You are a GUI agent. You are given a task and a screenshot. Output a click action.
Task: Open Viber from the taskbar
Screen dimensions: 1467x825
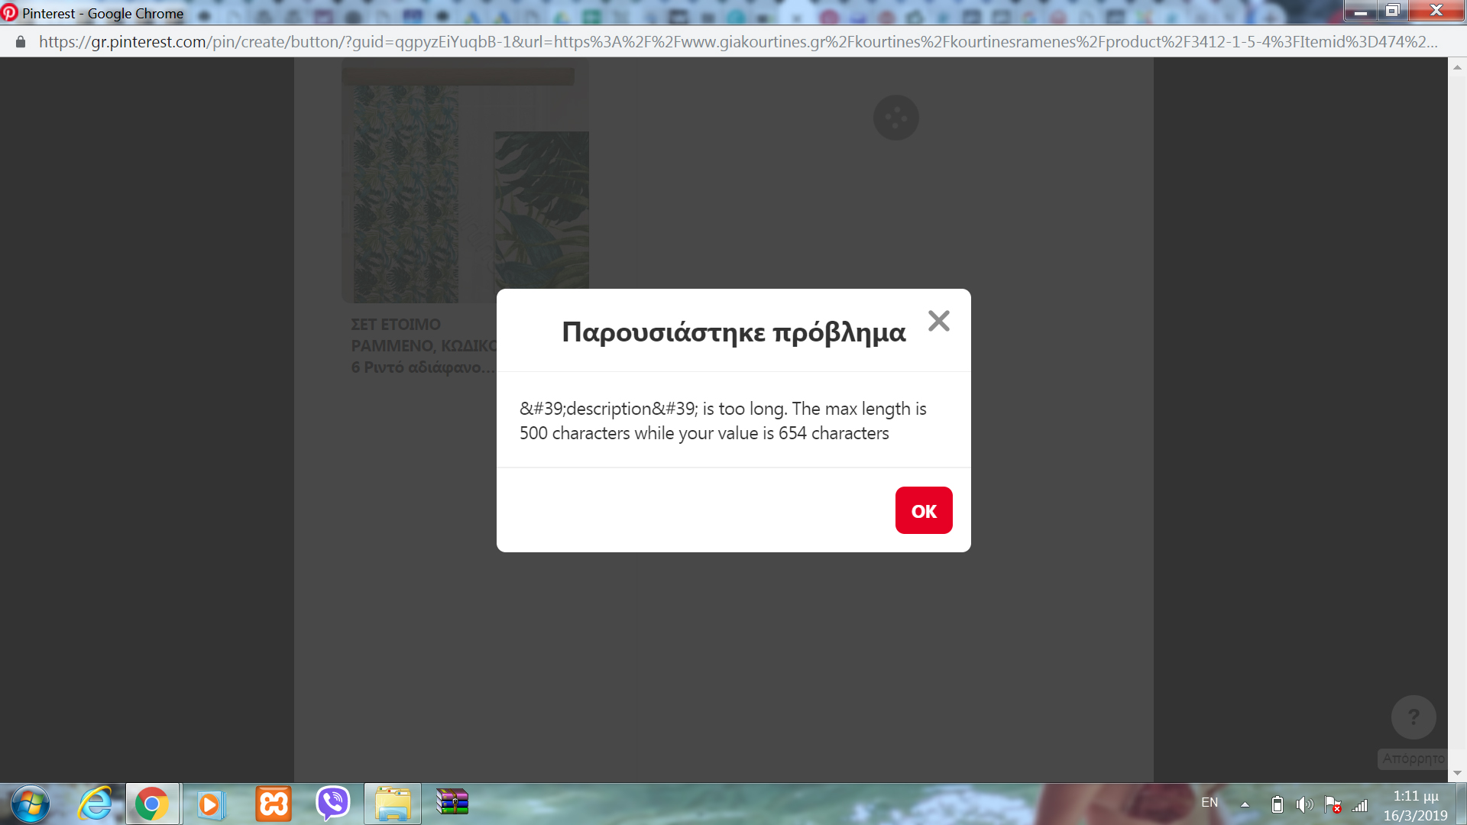[x=333, y=804]
